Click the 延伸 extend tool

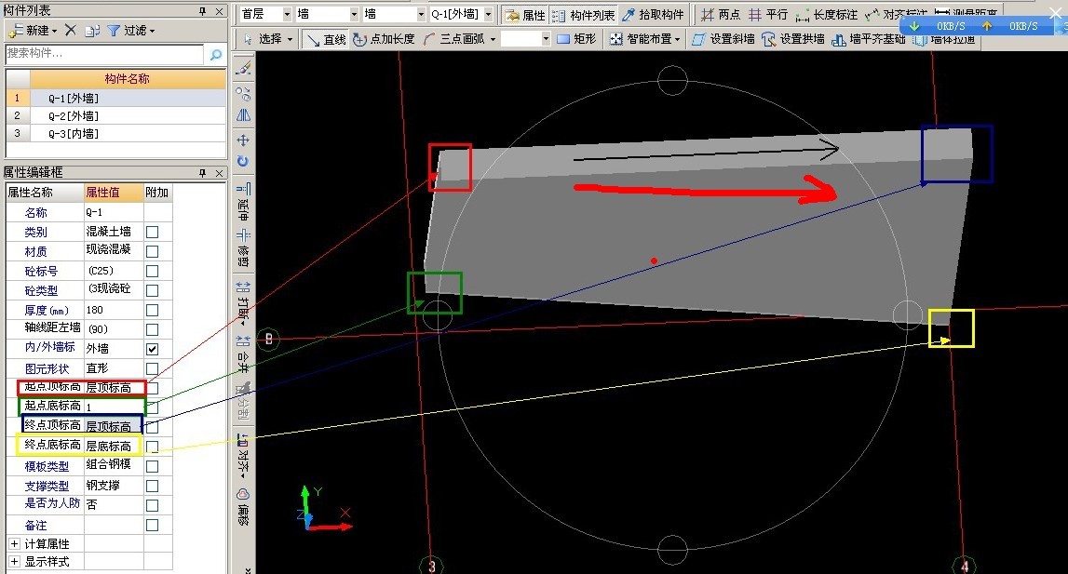point(243,202)
